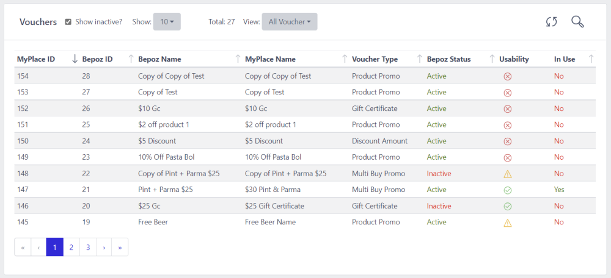Expand the All Voucher view dropdown

(290, 22)
